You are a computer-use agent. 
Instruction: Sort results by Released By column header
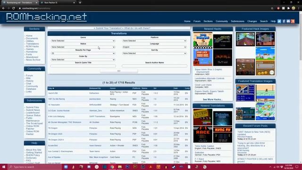[95, 88]
